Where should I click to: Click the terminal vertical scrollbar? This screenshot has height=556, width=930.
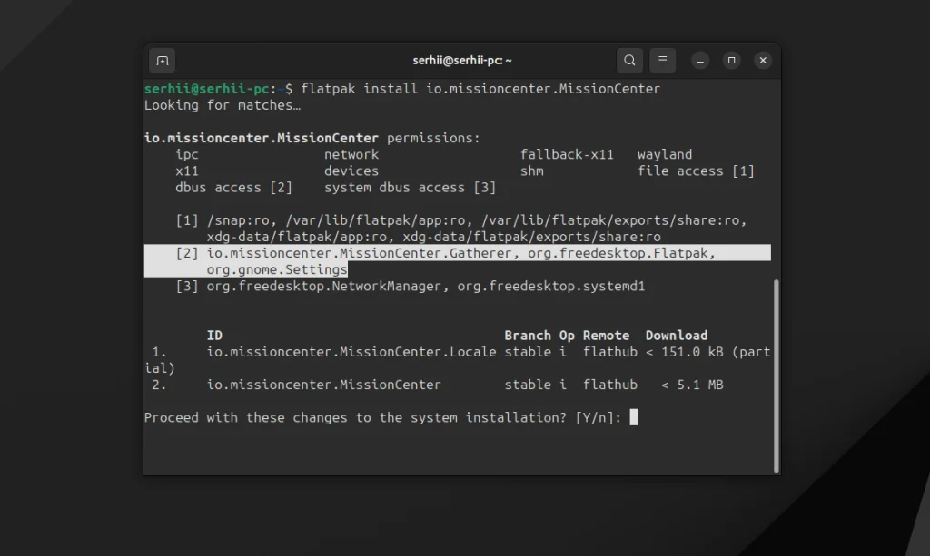(776, 376)
